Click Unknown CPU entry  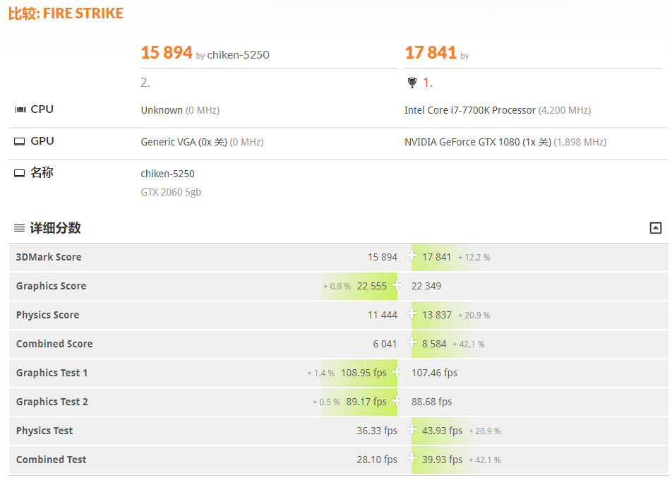click(162, 110)
